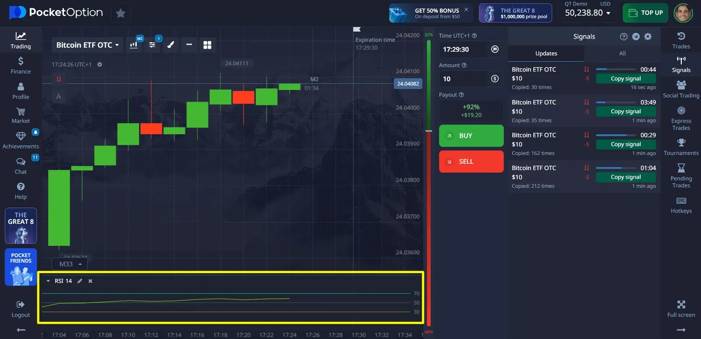Image resolution: width=701 pixels, height=339 pixels.
Task: Add asset to favorites star
Action: (x=120, y=14)
